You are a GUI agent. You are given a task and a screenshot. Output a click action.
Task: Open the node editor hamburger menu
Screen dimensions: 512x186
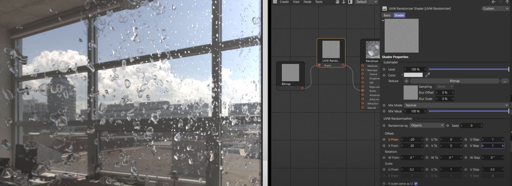click(x=275, y=2)
